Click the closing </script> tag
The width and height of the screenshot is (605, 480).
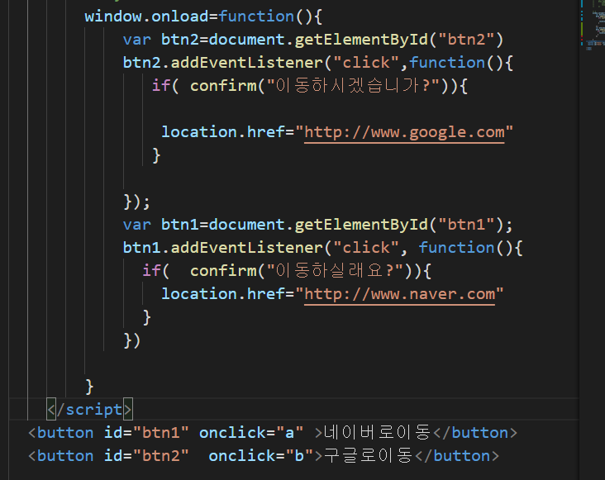click(89, 410)
